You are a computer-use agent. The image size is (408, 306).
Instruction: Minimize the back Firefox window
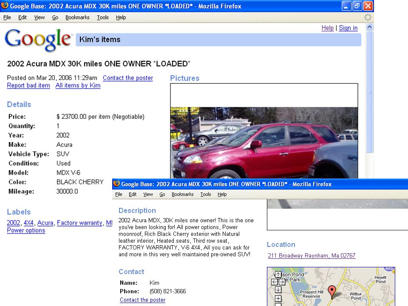pos(346,6)
